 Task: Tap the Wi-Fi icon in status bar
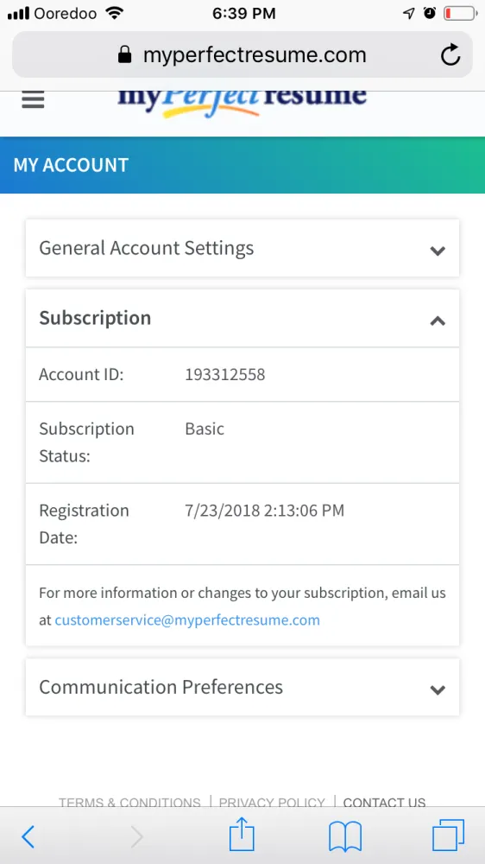coord(115,13)
